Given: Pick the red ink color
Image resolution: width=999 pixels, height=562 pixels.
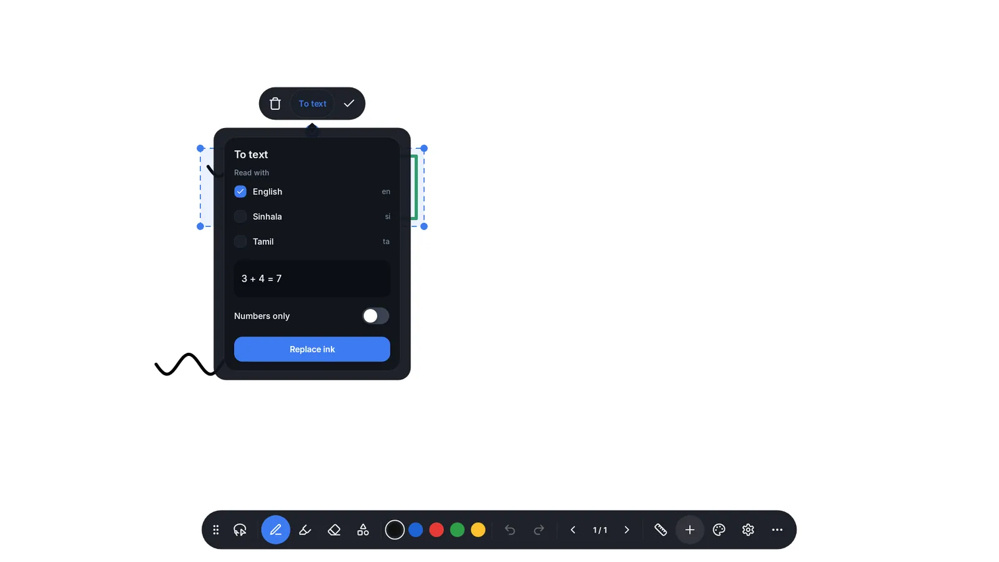Looking at the screenshot, I should tap(436, 530).
